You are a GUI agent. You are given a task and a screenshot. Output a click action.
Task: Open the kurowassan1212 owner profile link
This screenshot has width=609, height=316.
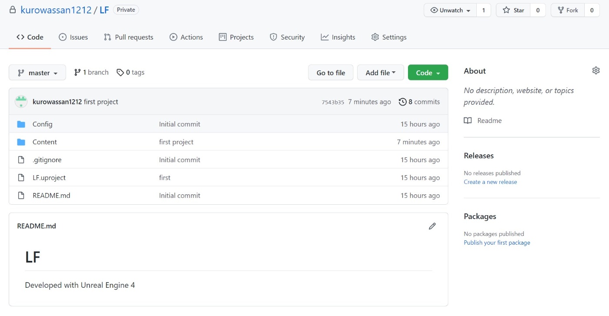tap(56, 10)
